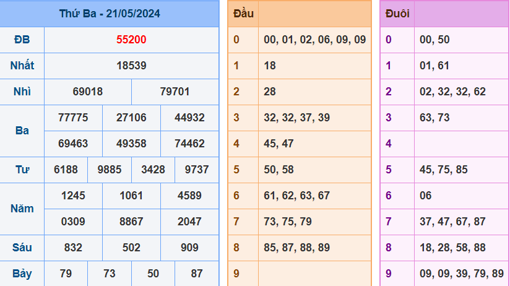
Task: Click Năm prize number 4589
Action: pos(189,196)
